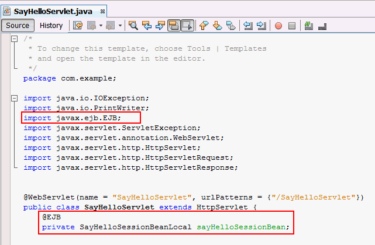Click 'SayHelloSessionBeanLocal' type name

135,227
